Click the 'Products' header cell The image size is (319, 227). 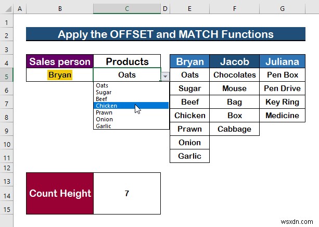tap(127, 61)
